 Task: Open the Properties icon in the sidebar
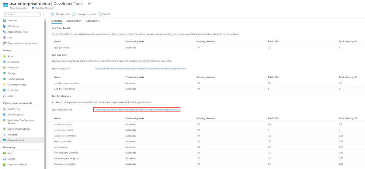[x=4, y=90]
